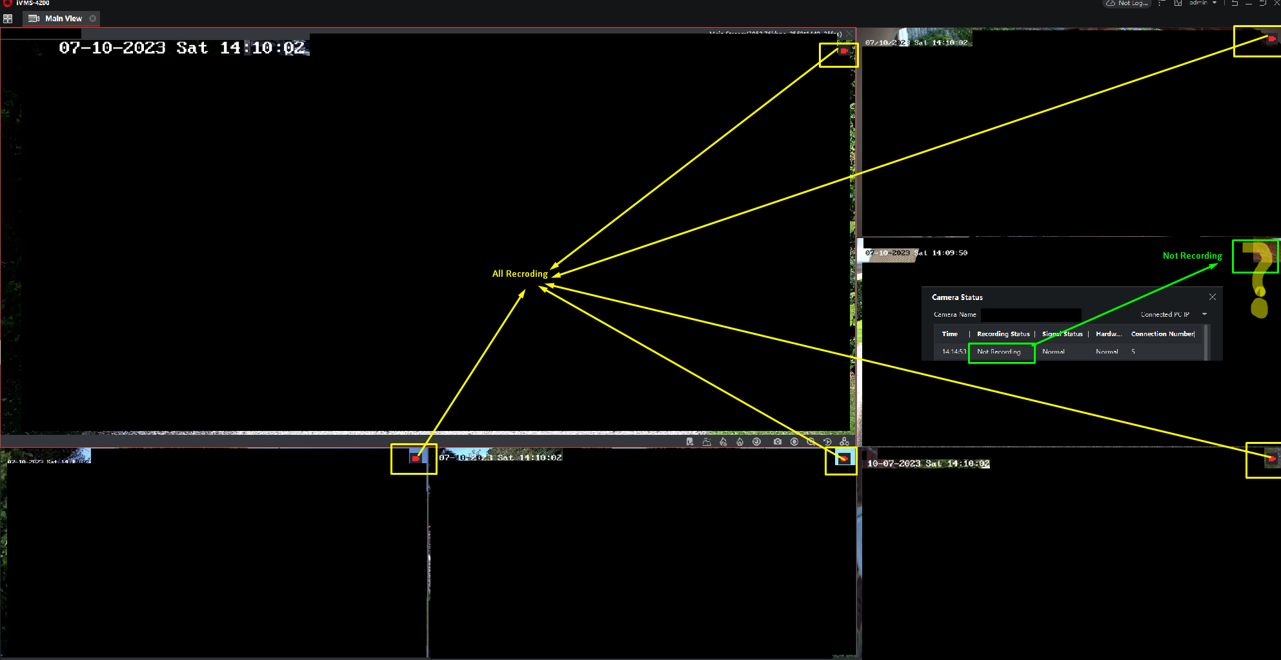Start manual recording from live view toolbar
Screen dimensions: 1281x660
794,442
